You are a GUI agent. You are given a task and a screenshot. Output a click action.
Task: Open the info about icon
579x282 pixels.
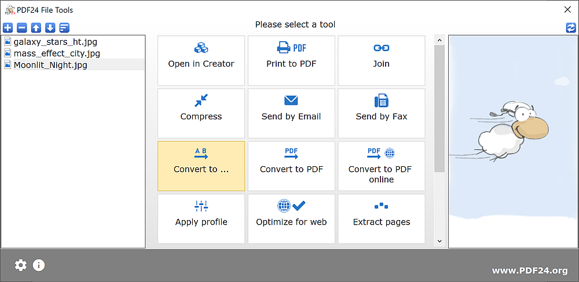click(39, 265)
